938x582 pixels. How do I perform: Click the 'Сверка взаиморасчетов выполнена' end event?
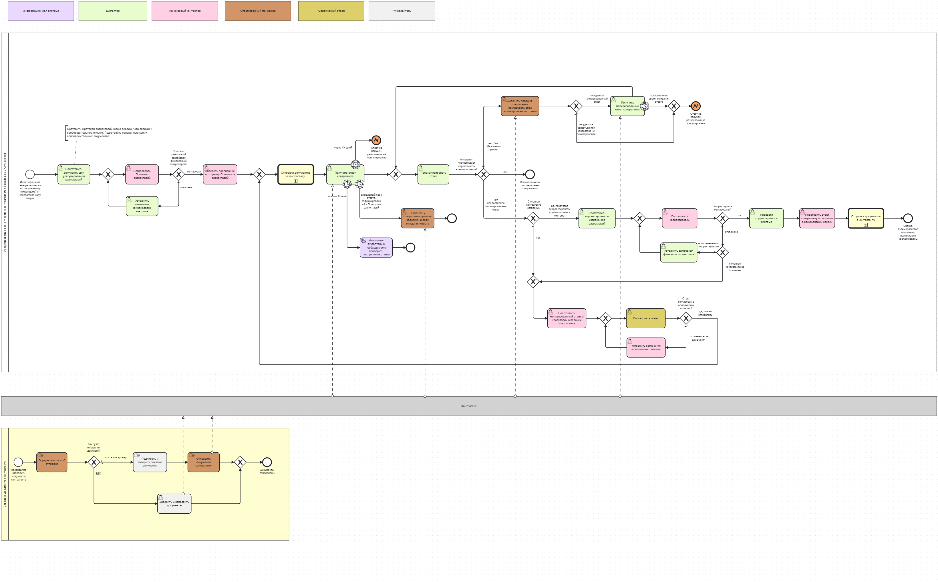coord(908,218)
